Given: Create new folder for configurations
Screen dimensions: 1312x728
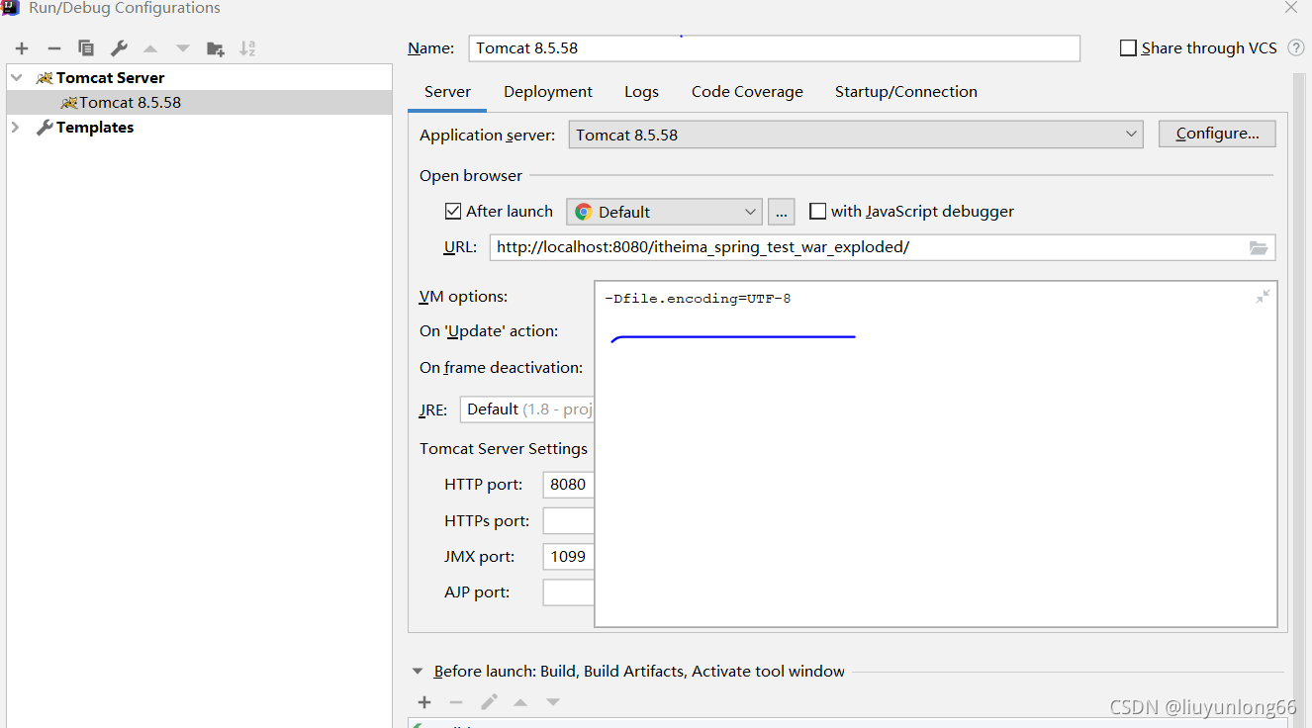Looking at the screenshot, I should [x=215, y=48].
